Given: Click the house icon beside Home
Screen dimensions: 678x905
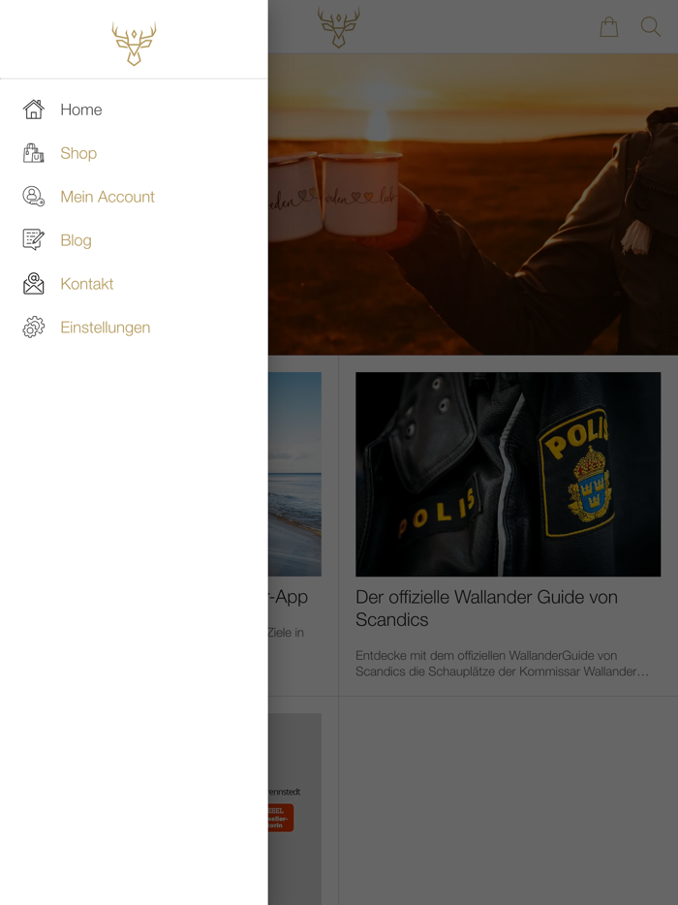Looking at the screenshot, I should coord(34,109).
